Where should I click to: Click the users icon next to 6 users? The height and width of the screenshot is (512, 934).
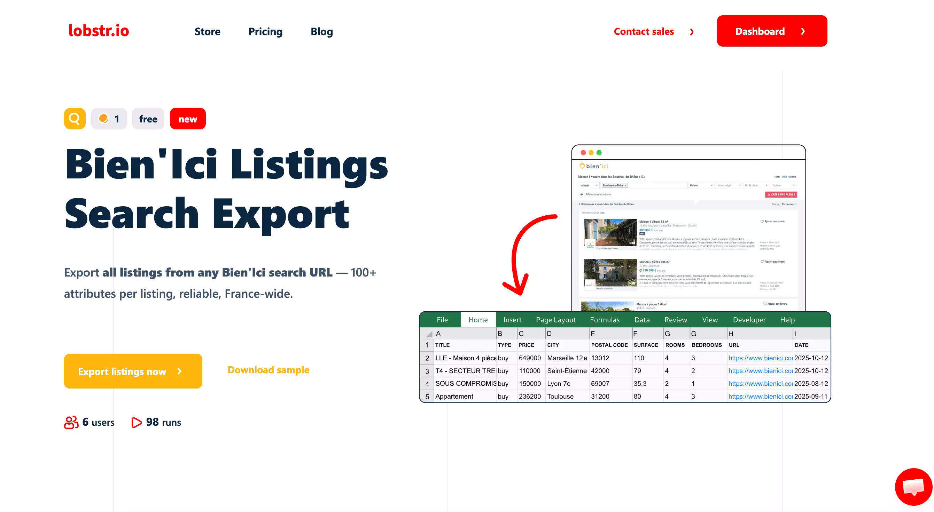pyautogui.click(x=71, y=422)
